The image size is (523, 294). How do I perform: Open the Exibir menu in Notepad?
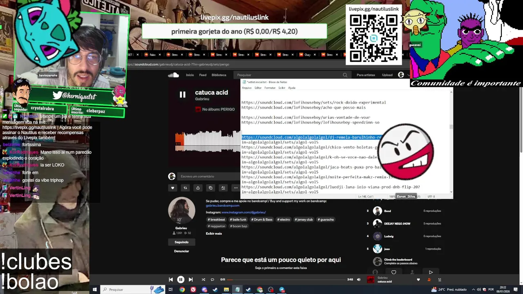click(x=282, y=88)
